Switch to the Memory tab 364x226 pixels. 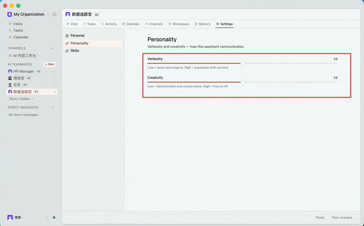click(203, 24)
